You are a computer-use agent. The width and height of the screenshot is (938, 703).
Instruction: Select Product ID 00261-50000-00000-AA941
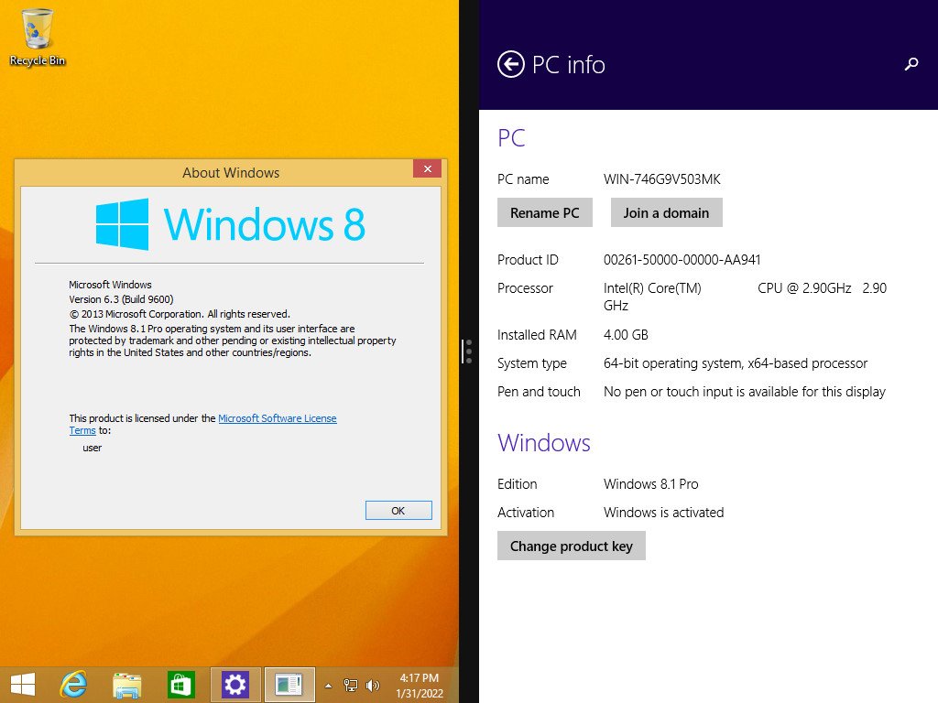(682, 260)
